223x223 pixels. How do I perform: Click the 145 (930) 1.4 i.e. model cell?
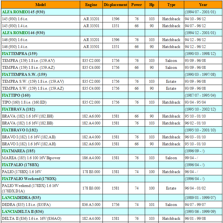(x=40, y=26)
